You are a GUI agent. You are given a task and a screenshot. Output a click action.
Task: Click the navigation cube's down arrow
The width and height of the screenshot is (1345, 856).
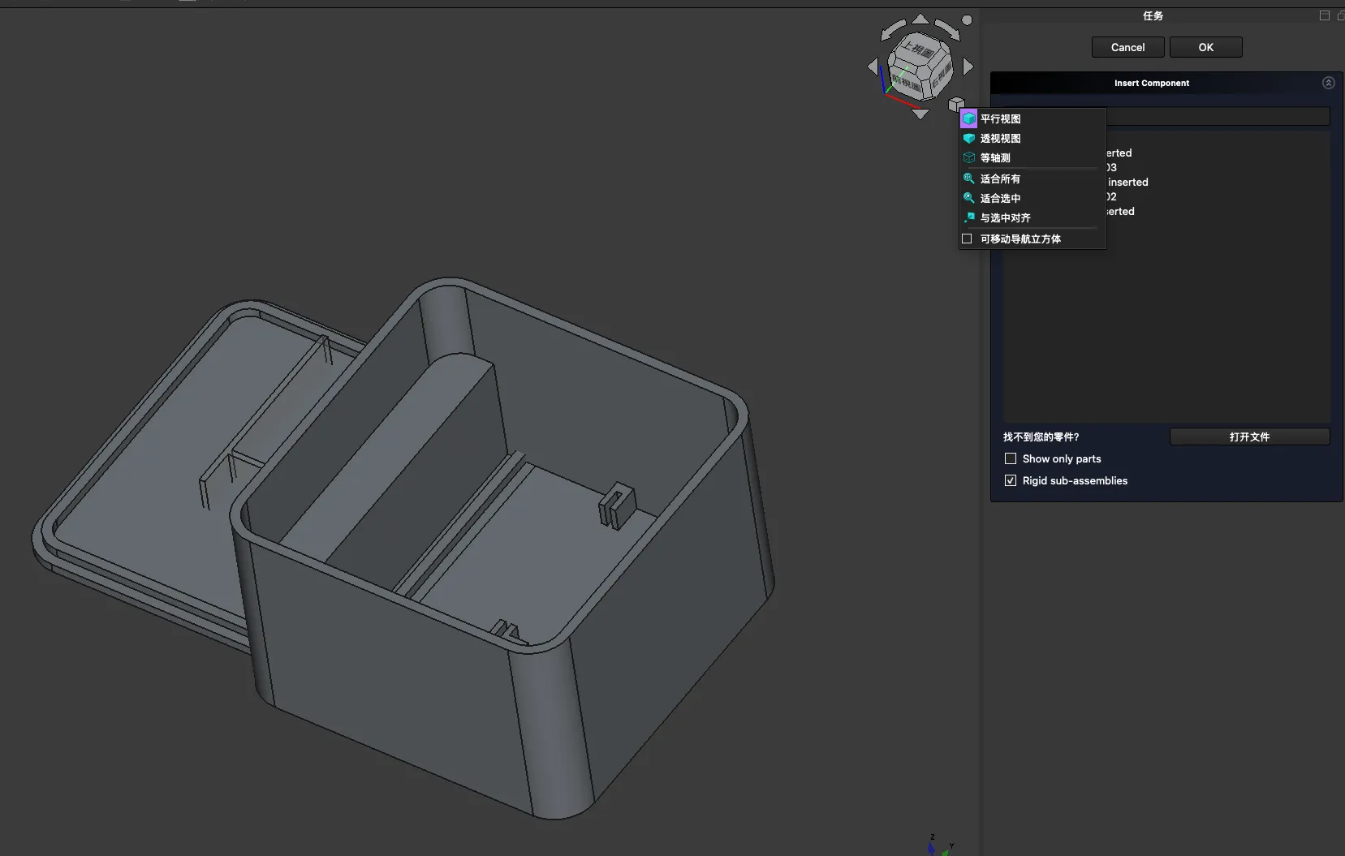coord(920,114)
